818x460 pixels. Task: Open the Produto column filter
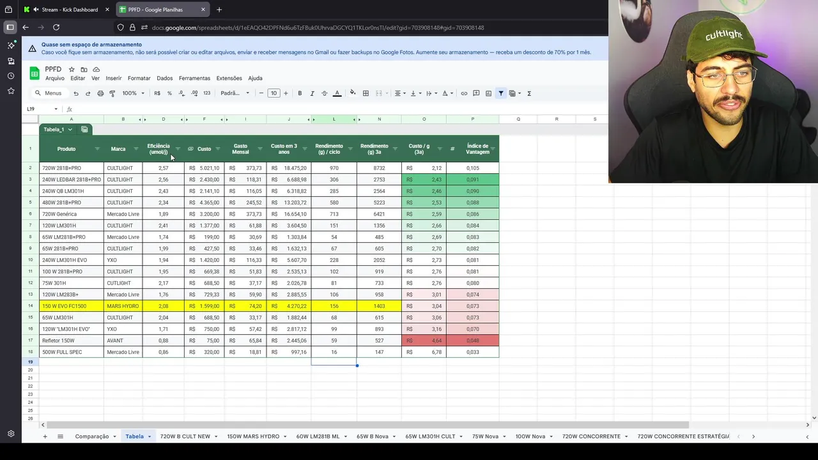[97, 149]
